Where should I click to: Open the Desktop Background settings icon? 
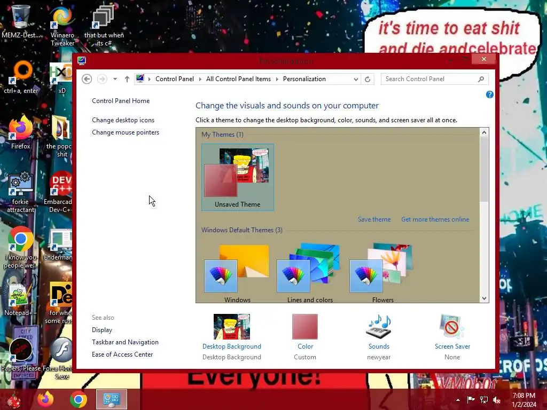232,327
